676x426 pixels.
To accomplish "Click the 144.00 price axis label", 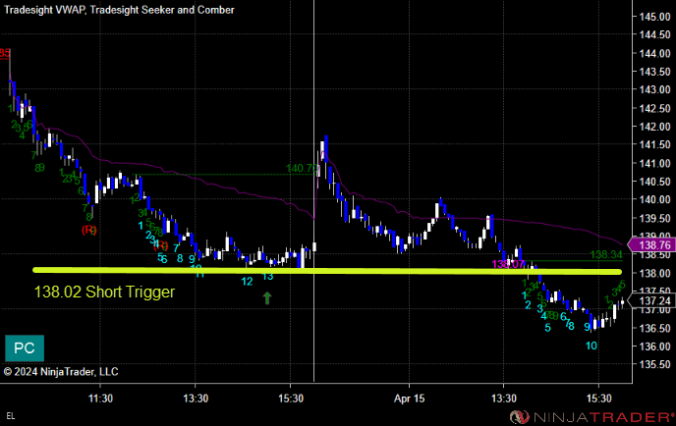I will click(654, 53).
